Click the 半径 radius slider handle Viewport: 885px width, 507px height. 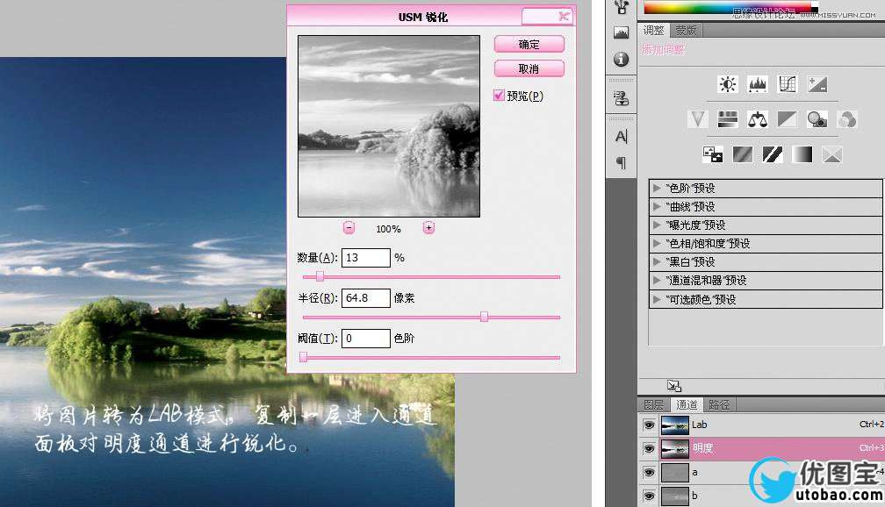[x=485, y=317]
